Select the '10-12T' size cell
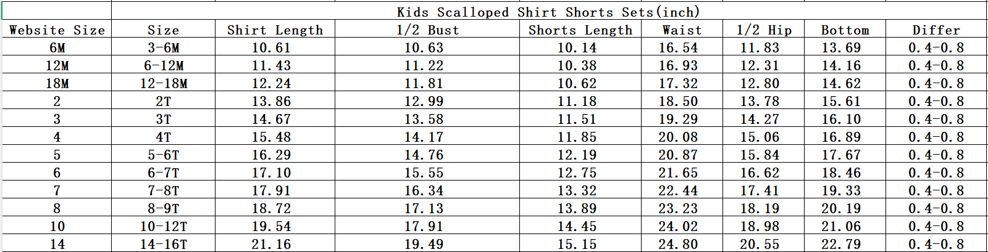This screenshot has width=988, height=252. coord(164,226)
